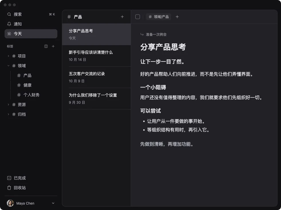Image resolution: width=281 pixels, height=210 pixels.
Task: Click the 领域/产品 tag chip
Action: coord(158,17)
